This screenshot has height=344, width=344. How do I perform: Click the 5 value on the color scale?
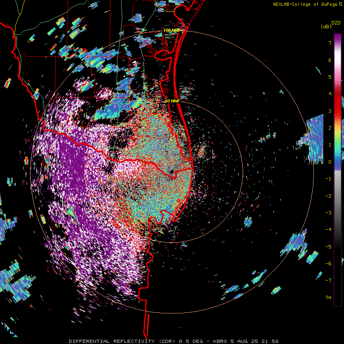point(330,77)
